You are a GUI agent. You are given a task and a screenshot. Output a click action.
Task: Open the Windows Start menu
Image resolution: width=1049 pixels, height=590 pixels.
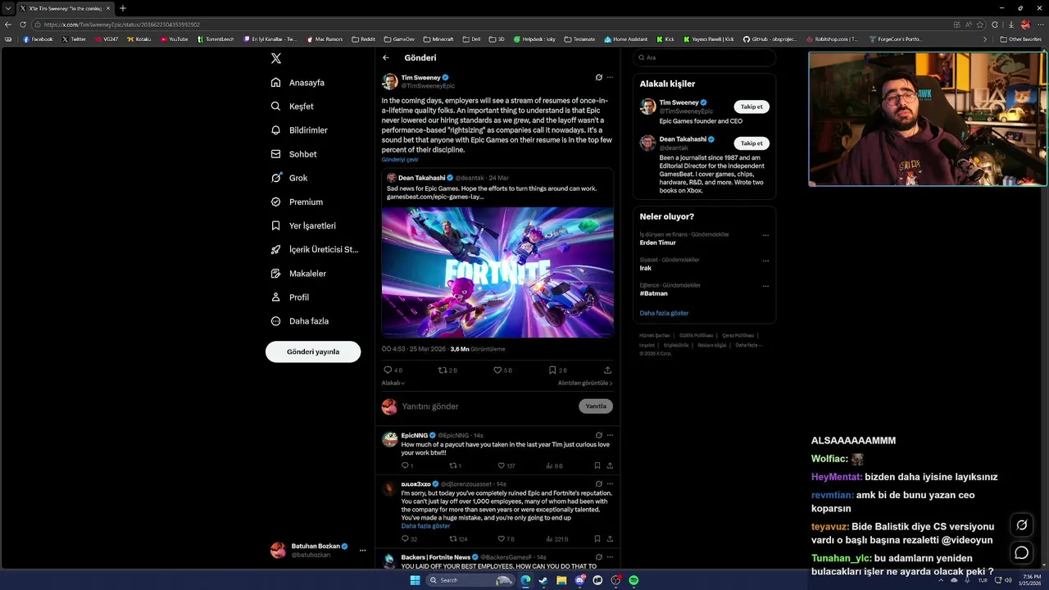click(415, 580)
